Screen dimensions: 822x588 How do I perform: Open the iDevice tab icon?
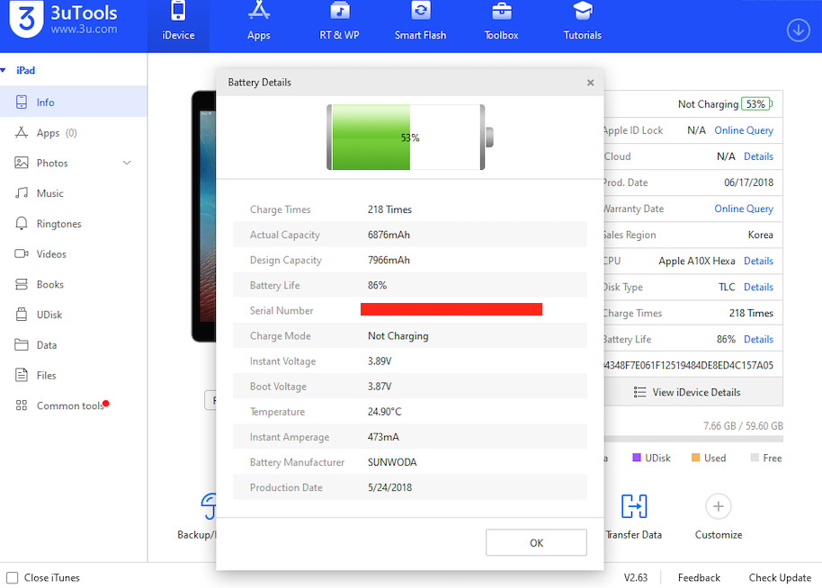pos(178,11)
